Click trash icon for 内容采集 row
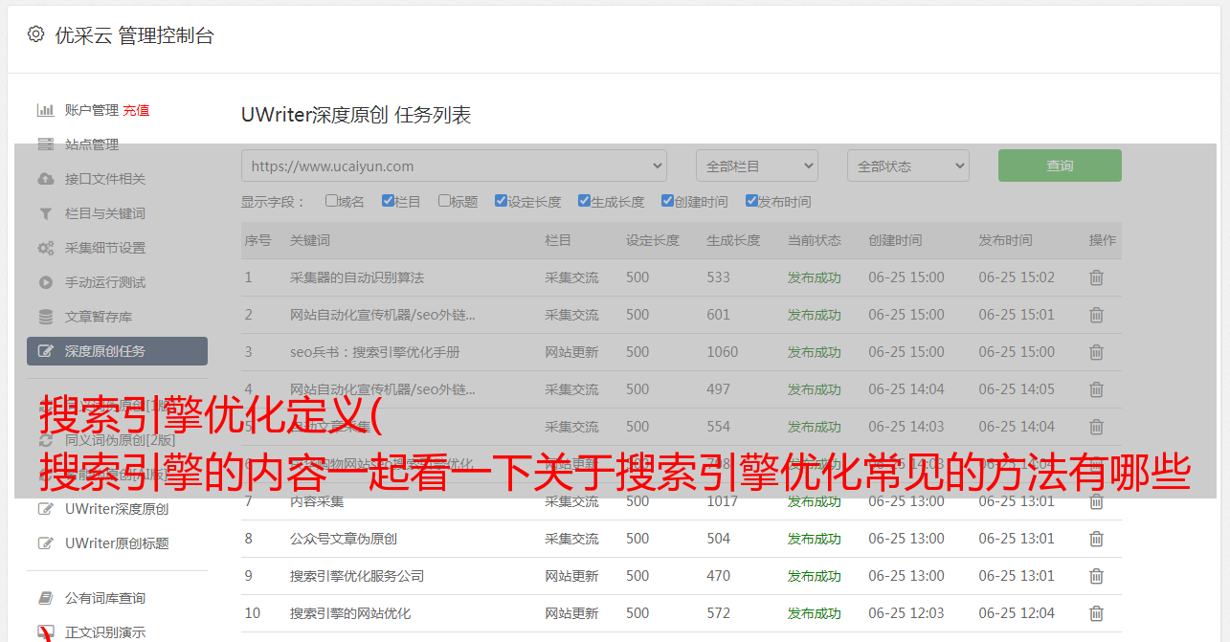Viewport: 1230px width, 642px height. coord(1096,501)
